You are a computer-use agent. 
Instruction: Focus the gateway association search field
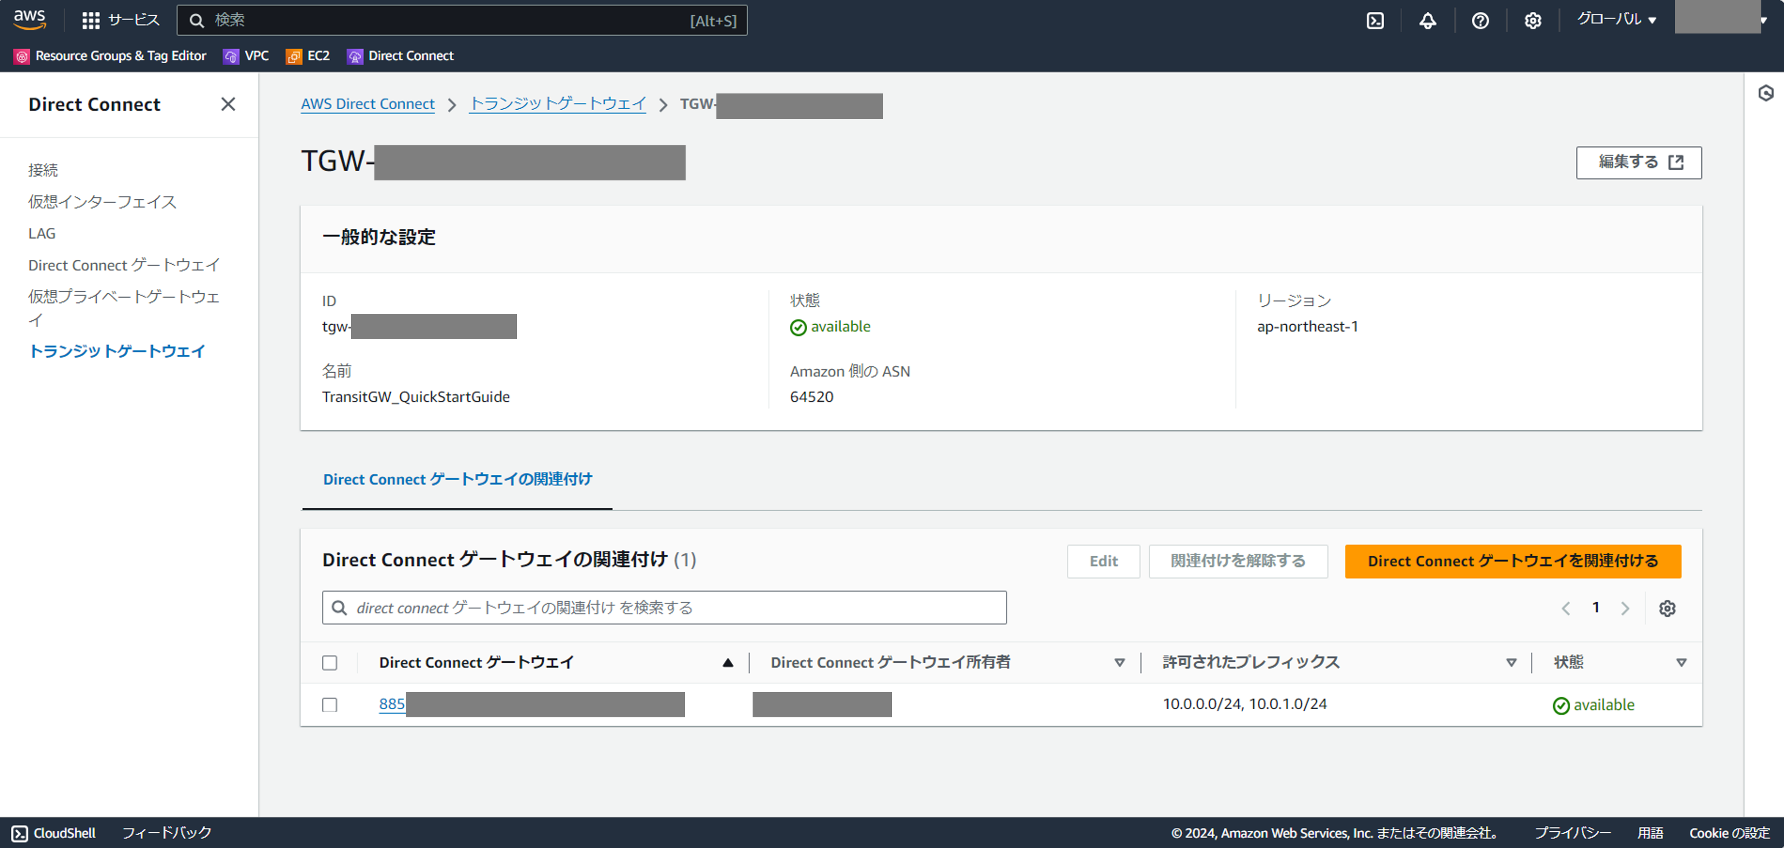point(663,608)
